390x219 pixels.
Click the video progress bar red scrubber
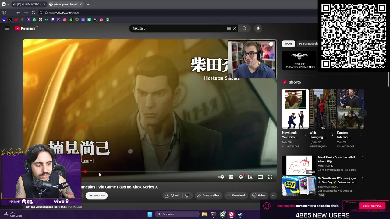point(85,172)
